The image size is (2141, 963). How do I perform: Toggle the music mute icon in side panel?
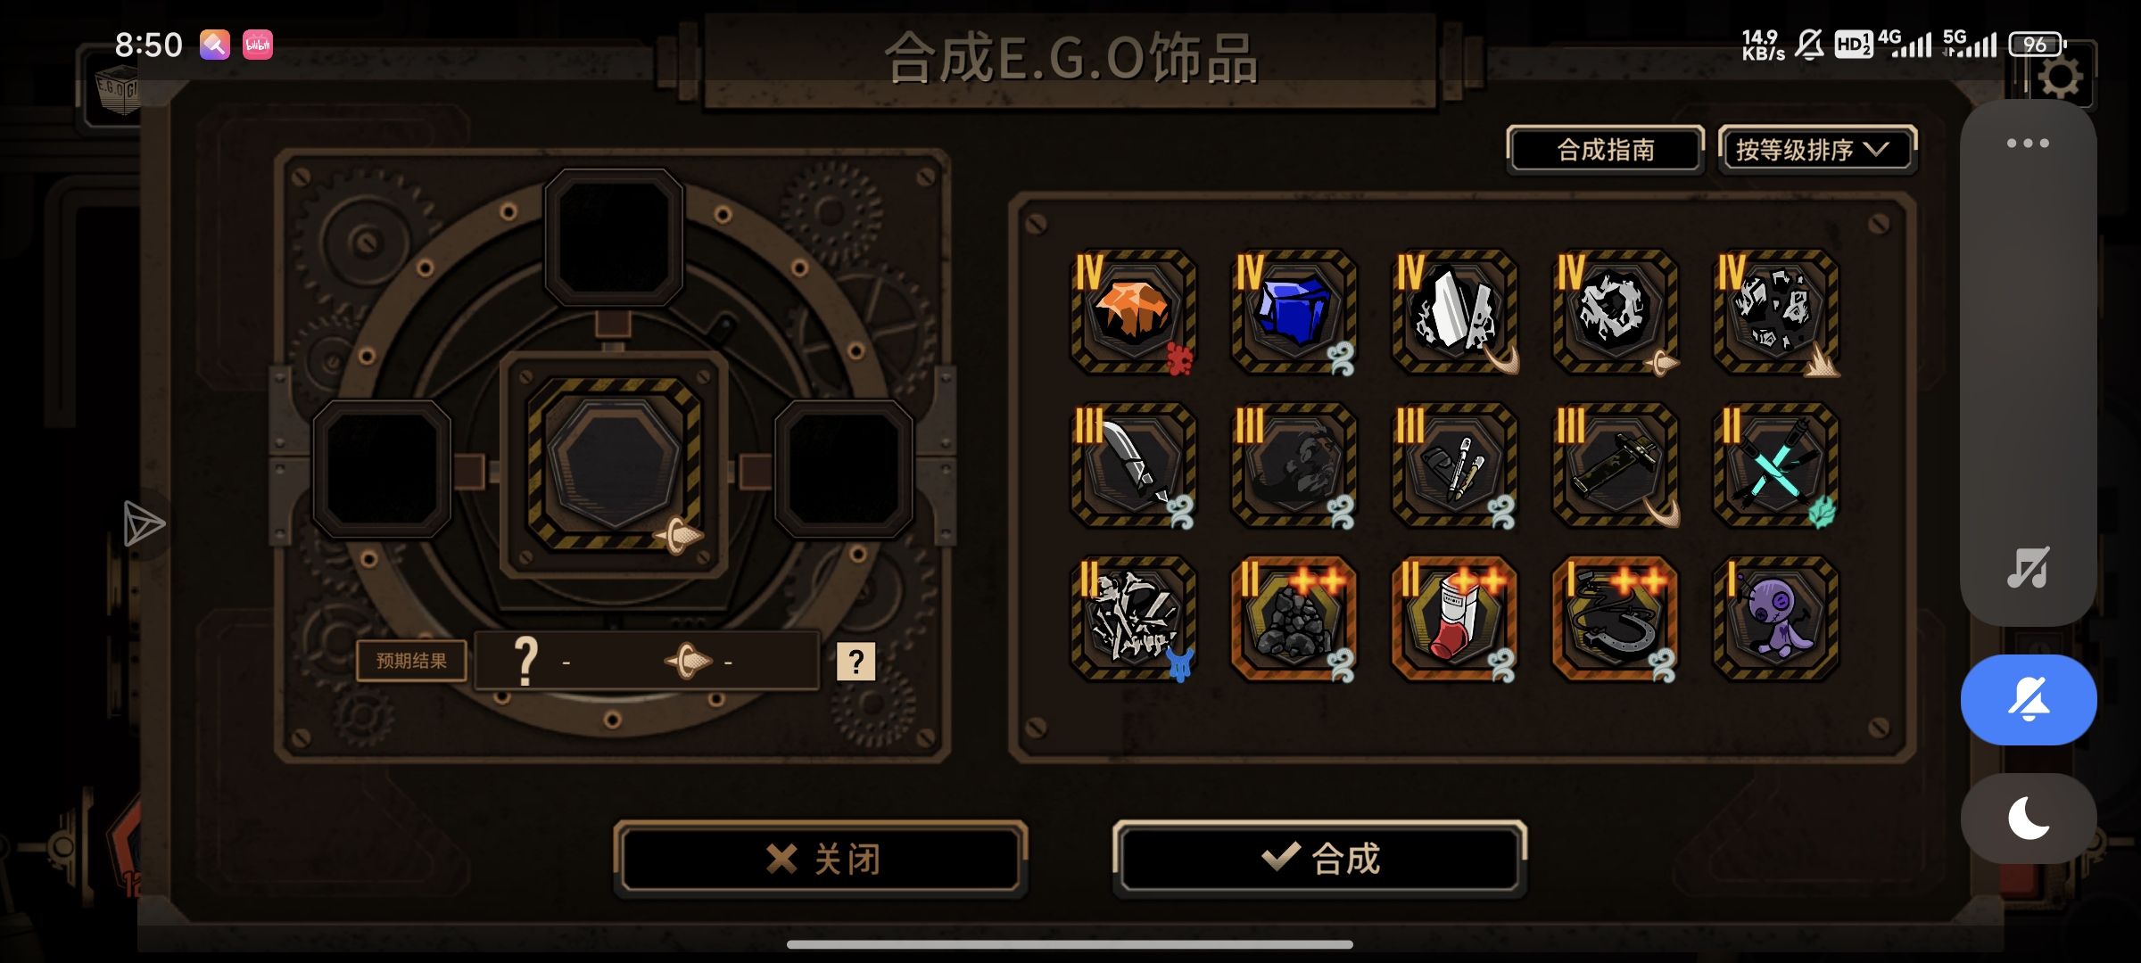pos(2029,567)
